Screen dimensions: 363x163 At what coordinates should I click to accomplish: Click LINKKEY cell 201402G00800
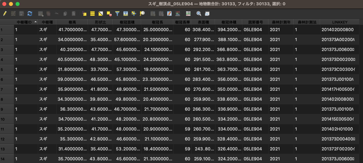[x=339, y=30]
